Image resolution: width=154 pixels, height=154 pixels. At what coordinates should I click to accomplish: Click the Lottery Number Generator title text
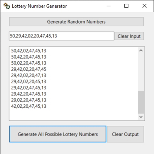[39, 6]
